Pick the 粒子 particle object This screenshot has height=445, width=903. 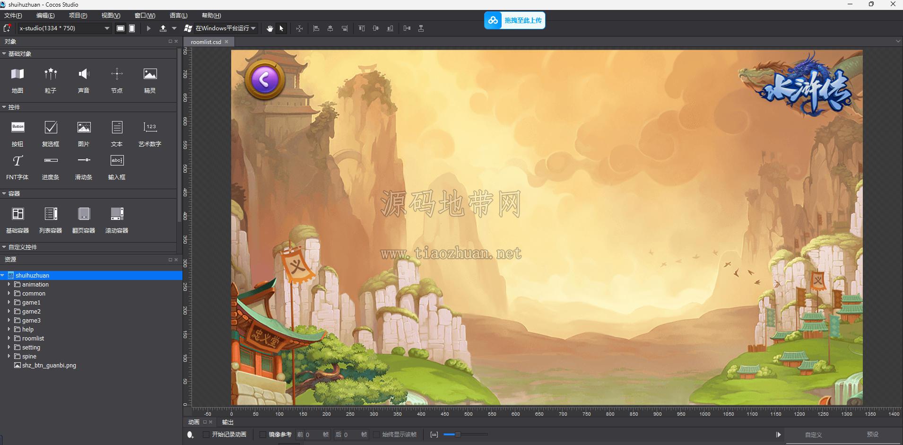pos(51,79)
